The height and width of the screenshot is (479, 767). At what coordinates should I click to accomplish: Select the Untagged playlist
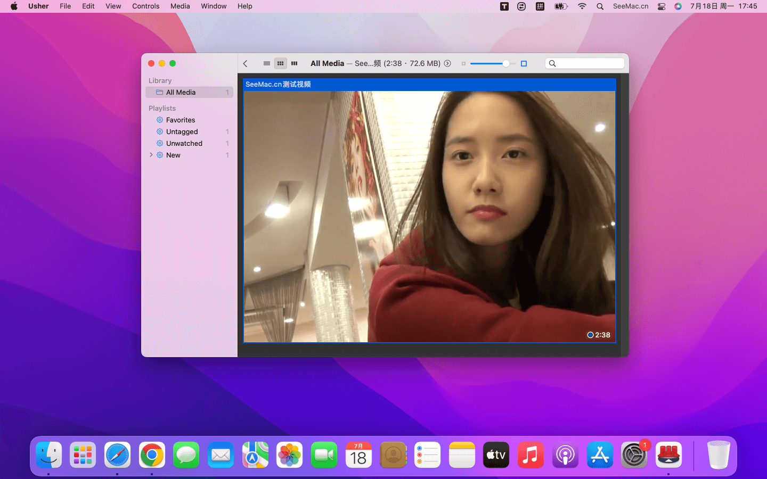(x=182, y=131)
